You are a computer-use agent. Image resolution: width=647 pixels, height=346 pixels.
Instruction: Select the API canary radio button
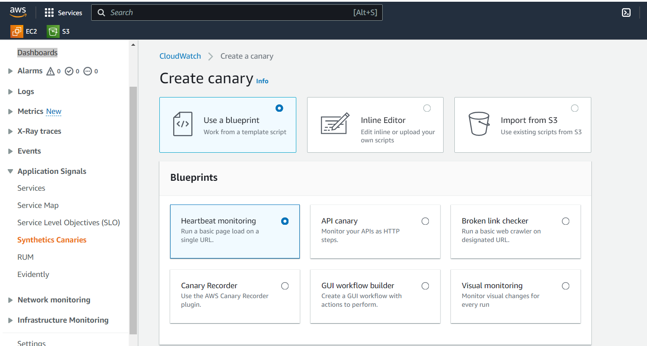click(425, 221)
